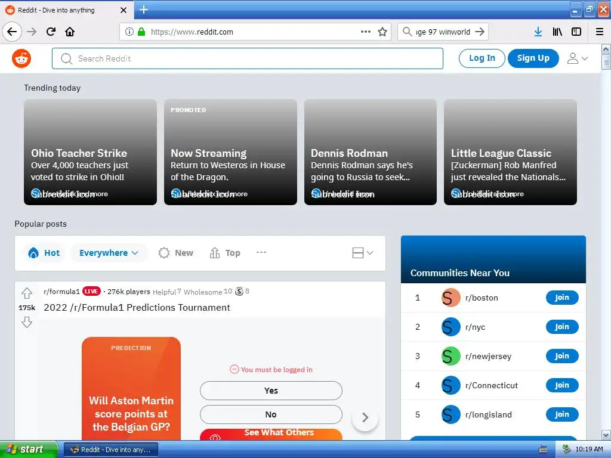611x458 pixels.
Task: Open the Downloads arrow icon
Action: click(538, 32)
